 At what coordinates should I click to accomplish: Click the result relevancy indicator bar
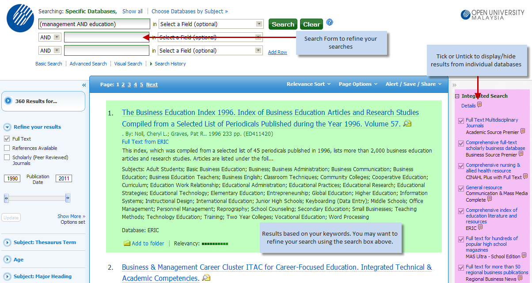(215, 244)
